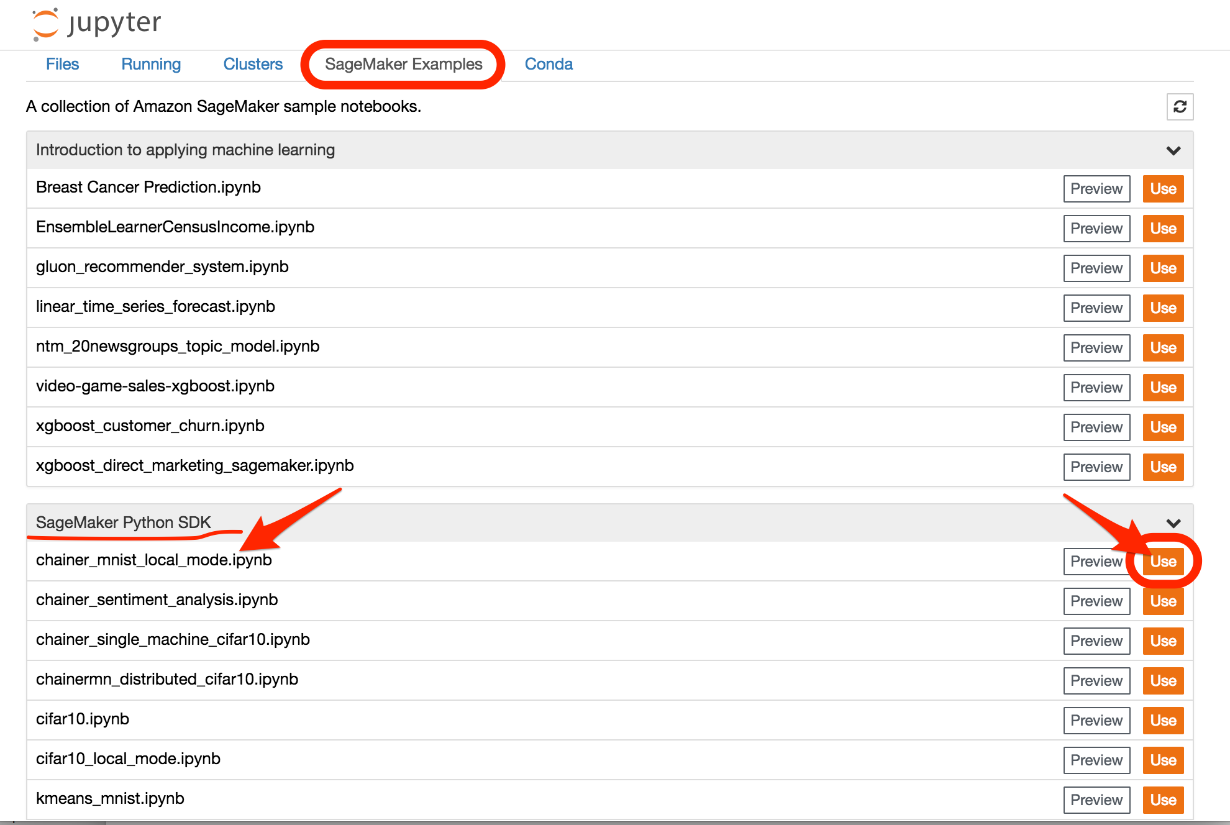
Task: Use chainer_mnist_local_mode.ipynb notebook
Action: click(x=1163, y=561)
